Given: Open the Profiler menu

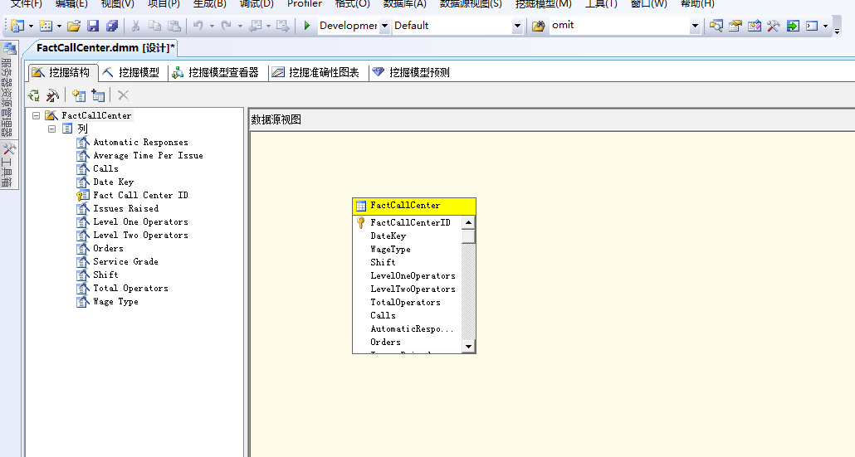Looking at the screenshot, I should [305, 4].
